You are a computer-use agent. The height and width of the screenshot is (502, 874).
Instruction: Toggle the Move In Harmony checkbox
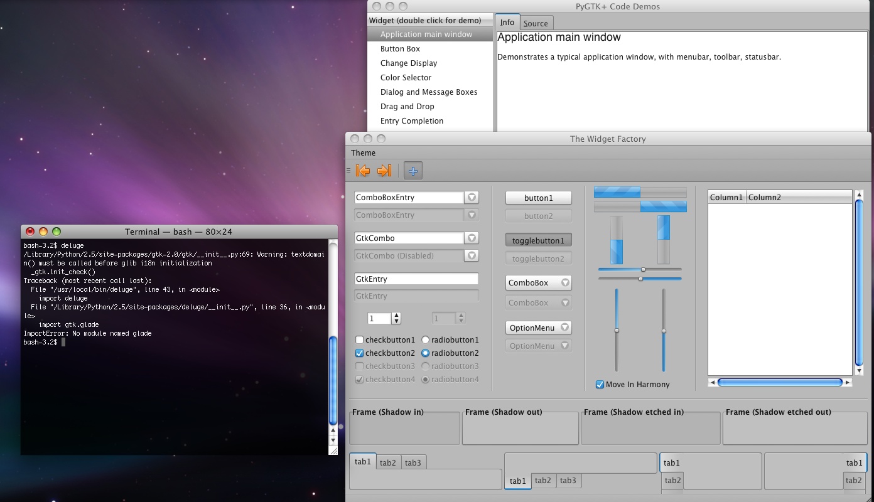pos(600,384)
